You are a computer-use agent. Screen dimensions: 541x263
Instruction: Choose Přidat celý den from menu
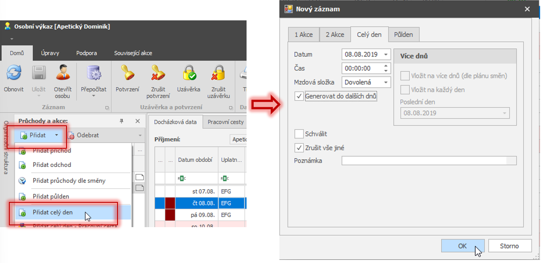click(x=73, y=213)
